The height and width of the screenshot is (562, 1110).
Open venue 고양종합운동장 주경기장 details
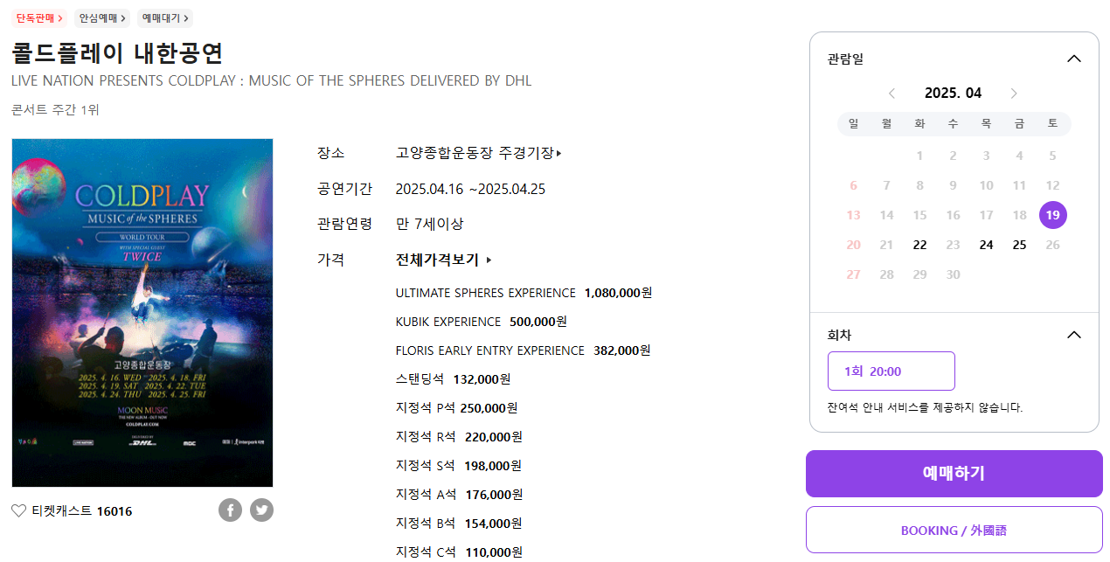pyautogui.click(x=479, y=153)
